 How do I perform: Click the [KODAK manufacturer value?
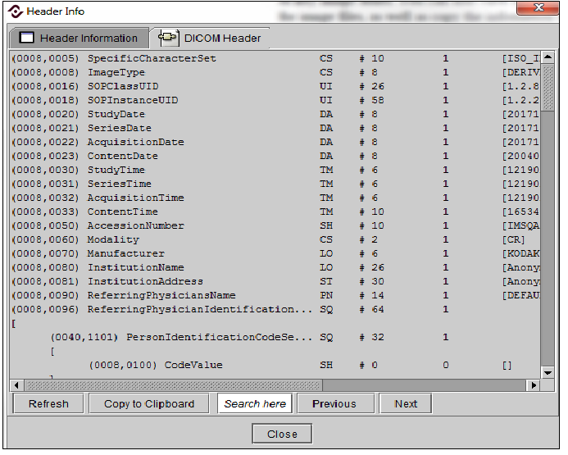[x=521, y=253]
